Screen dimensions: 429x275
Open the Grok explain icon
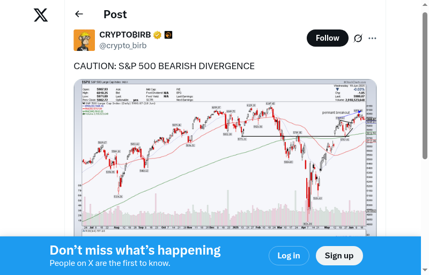click(358, 38)
